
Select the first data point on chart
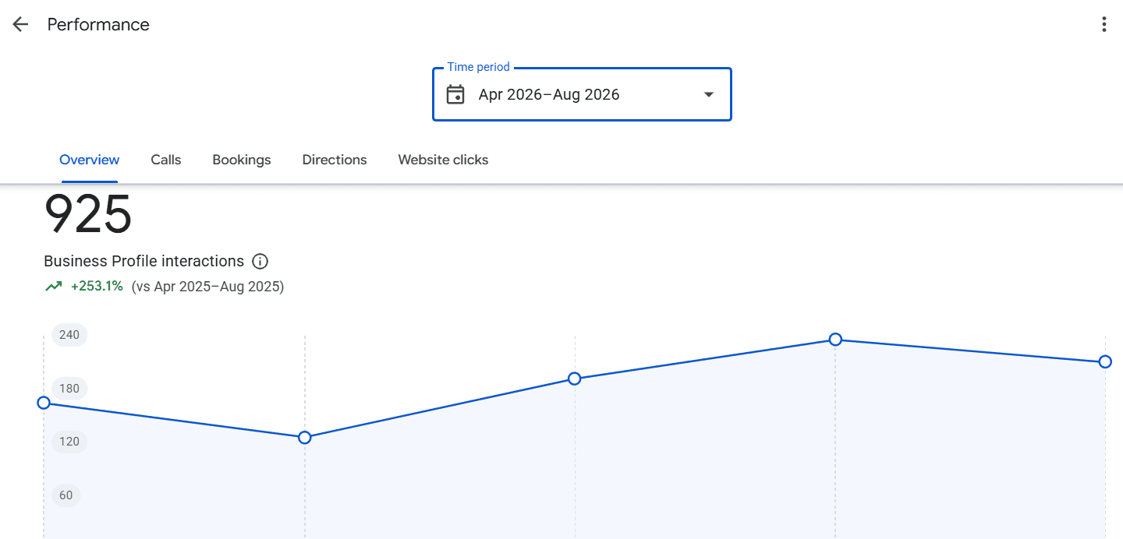[x=44, y=403]
